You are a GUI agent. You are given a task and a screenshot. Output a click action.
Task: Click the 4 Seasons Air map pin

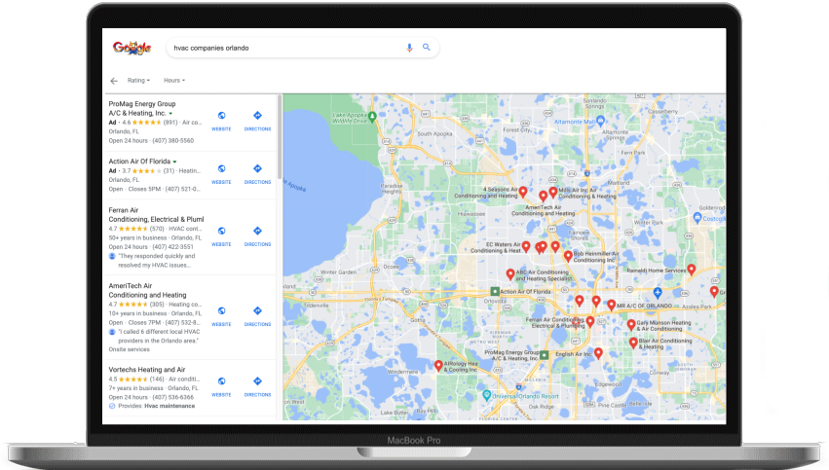pos(523,193)
